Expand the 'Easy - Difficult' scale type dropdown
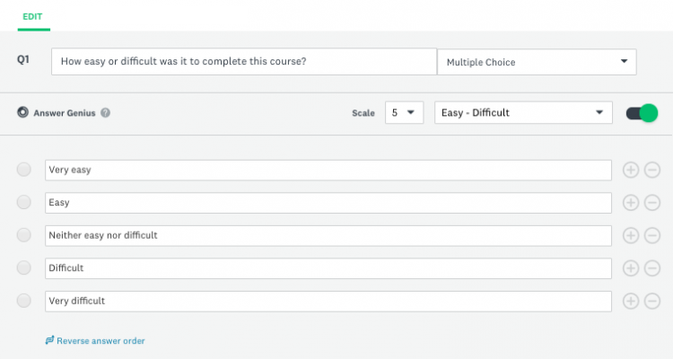Screen dimensions: 673x359 (521, 113)
